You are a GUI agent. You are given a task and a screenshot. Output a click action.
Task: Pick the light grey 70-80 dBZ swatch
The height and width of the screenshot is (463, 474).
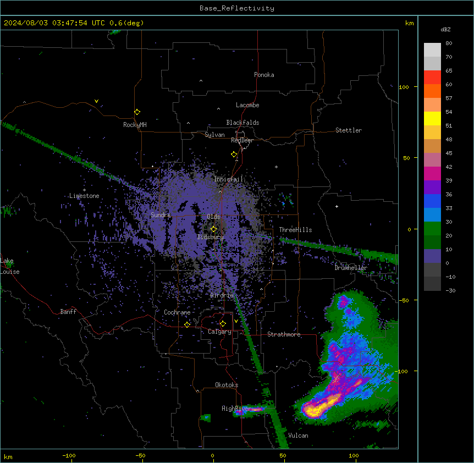(432, 49)
